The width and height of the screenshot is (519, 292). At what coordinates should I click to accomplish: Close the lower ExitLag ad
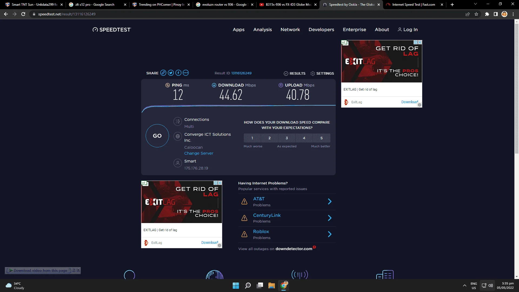(220, 183)
